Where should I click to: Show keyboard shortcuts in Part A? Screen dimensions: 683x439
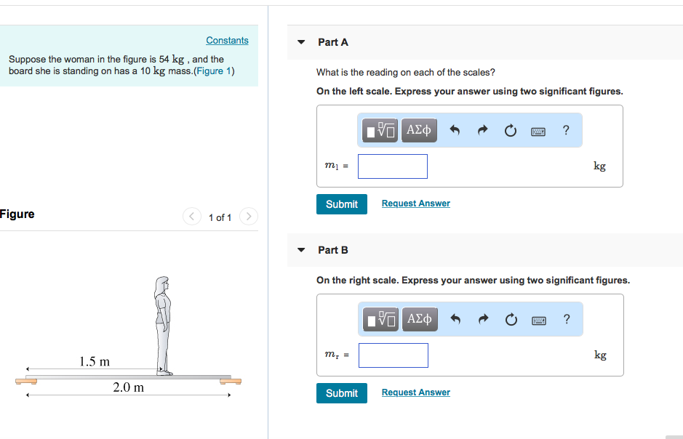click(x=538, y=132)
